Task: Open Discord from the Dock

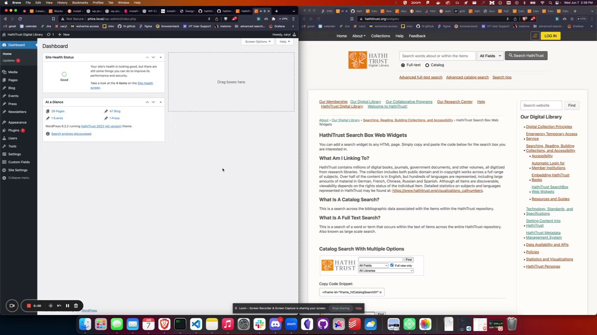Action: (275, 324)
